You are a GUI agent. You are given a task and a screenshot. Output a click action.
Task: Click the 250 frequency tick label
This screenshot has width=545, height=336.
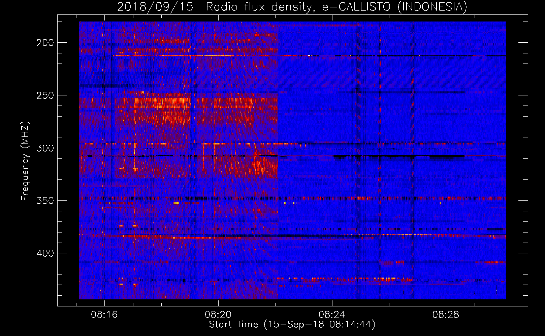45,95
